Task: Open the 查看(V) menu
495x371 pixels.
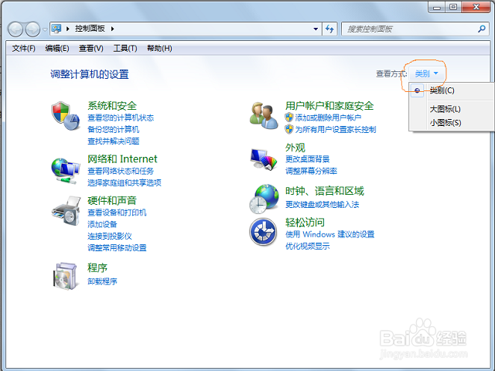Action: click(91, 48)
